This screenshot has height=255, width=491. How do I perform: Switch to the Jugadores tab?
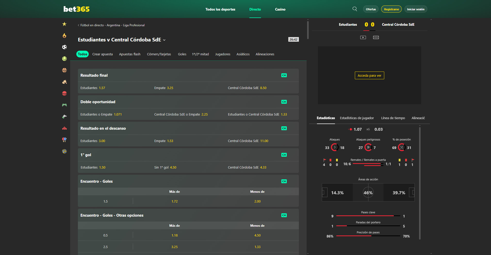click(223, 54)
